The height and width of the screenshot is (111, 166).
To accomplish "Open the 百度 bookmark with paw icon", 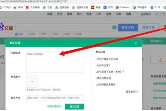I will click(x=47, y=7).
